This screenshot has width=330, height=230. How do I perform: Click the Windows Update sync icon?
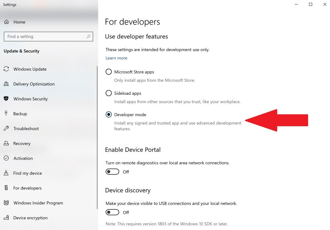(x=6, y=69)
